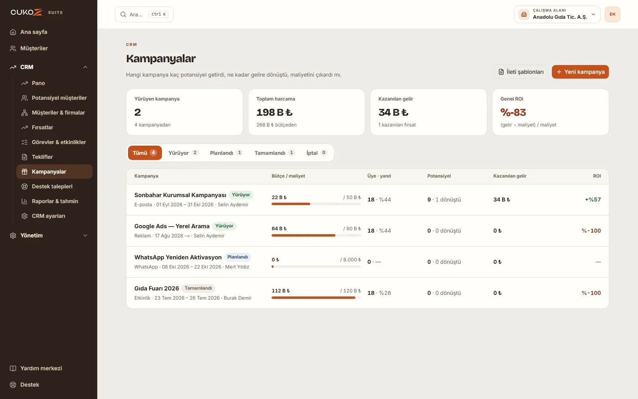Open İleti şablonları button
The image size is (638, 399).
(521, 72)
